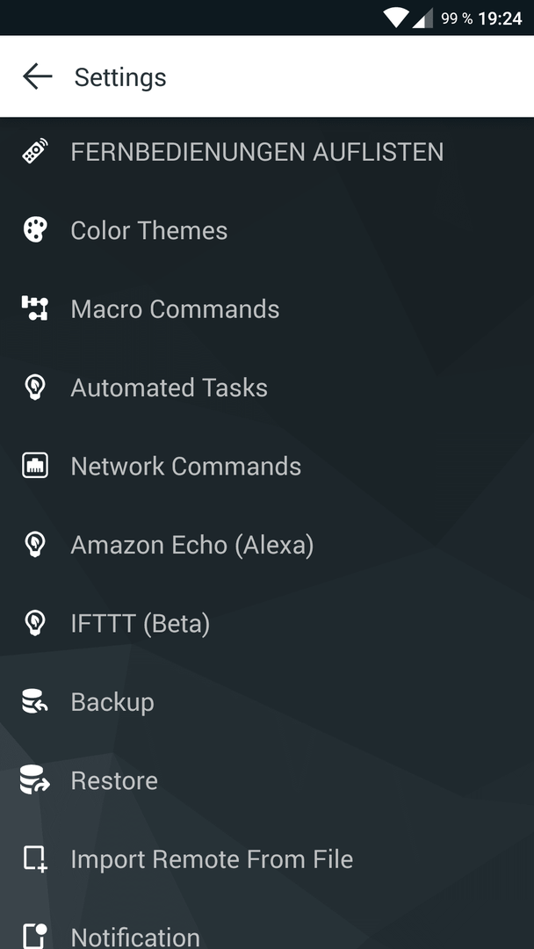Click the Amazon Echo lightbulb icon
Viewport: 534px width, 949px height.
point(35,545)
